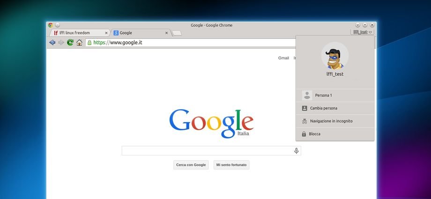The height and width of the screenshot is (199, 431).
Task: Switch to the lffl linux freedom tab
Action: click(77, 33)
